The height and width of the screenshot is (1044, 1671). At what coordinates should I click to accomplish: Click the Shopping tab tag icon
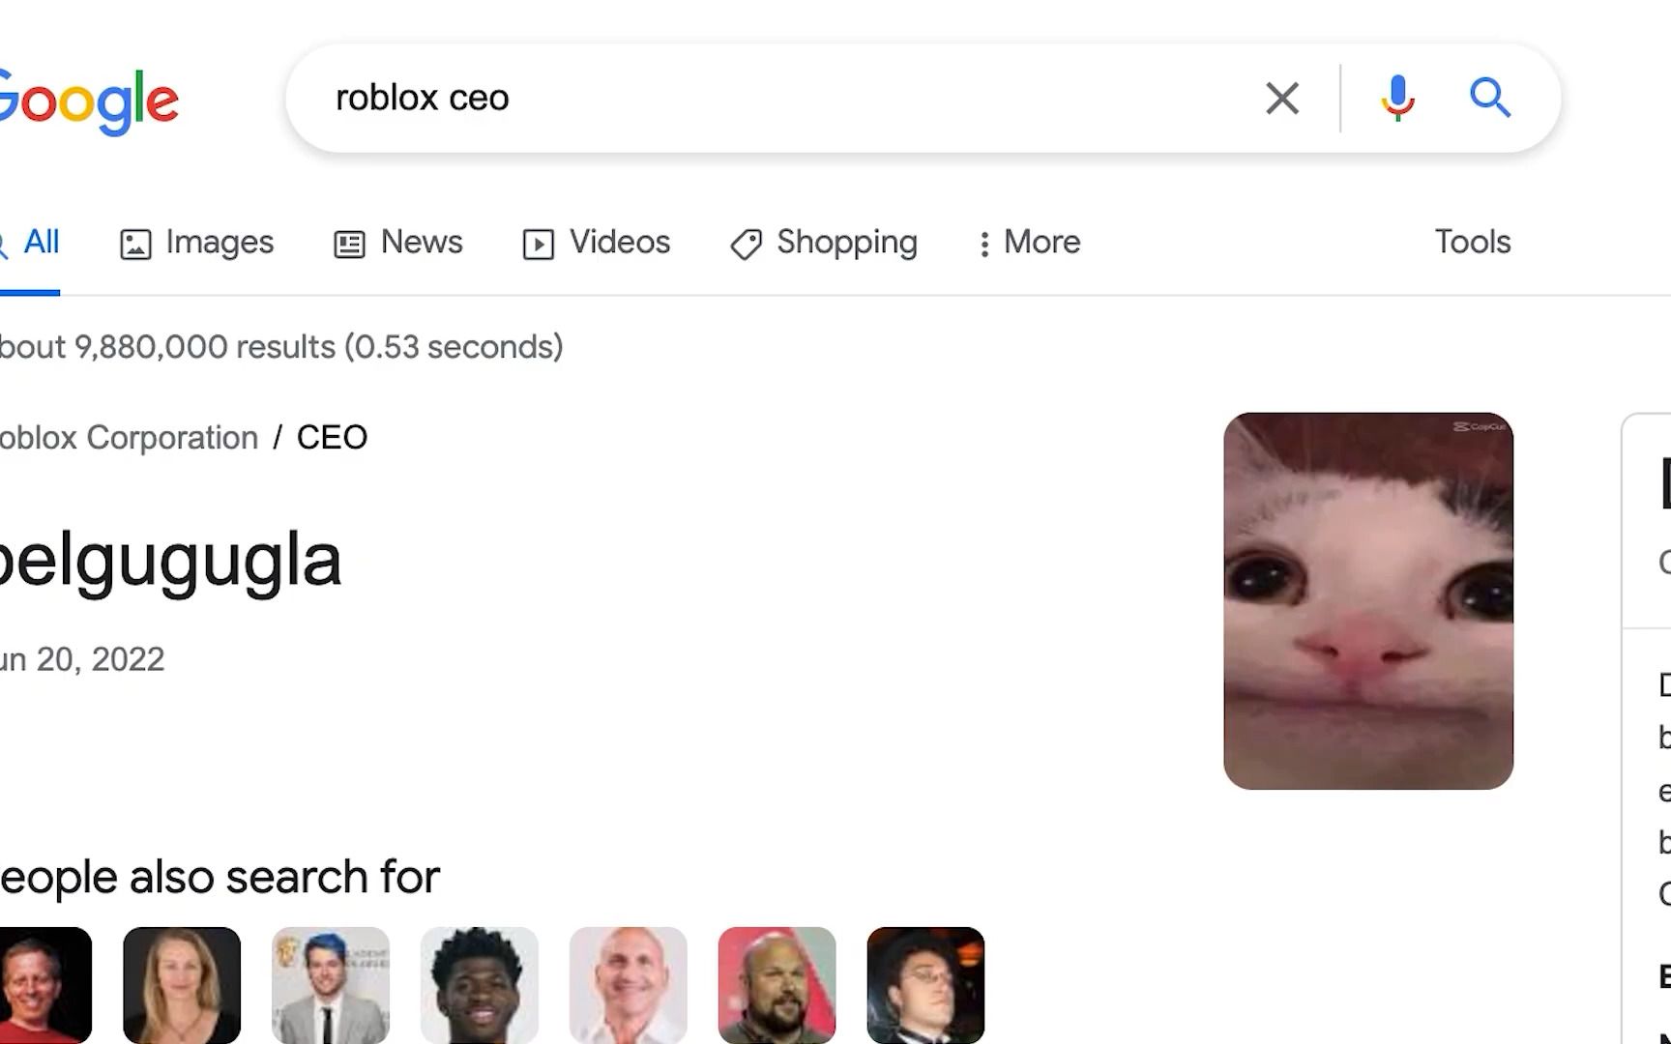point(746,244)
